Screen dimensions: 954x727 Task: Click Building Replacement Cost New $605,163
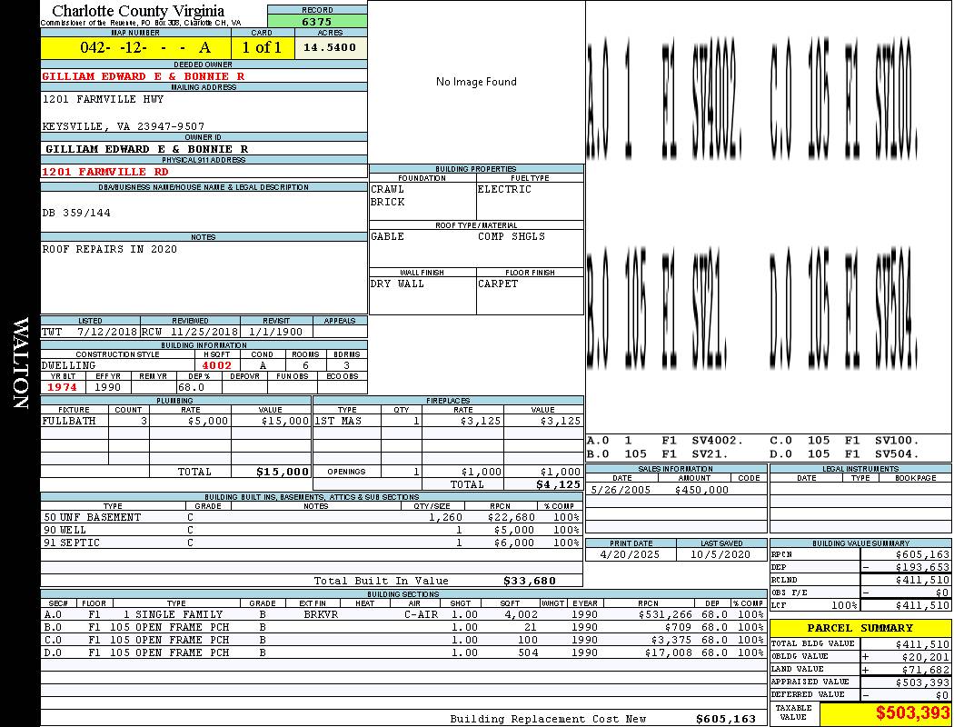(x=726, y=719)
